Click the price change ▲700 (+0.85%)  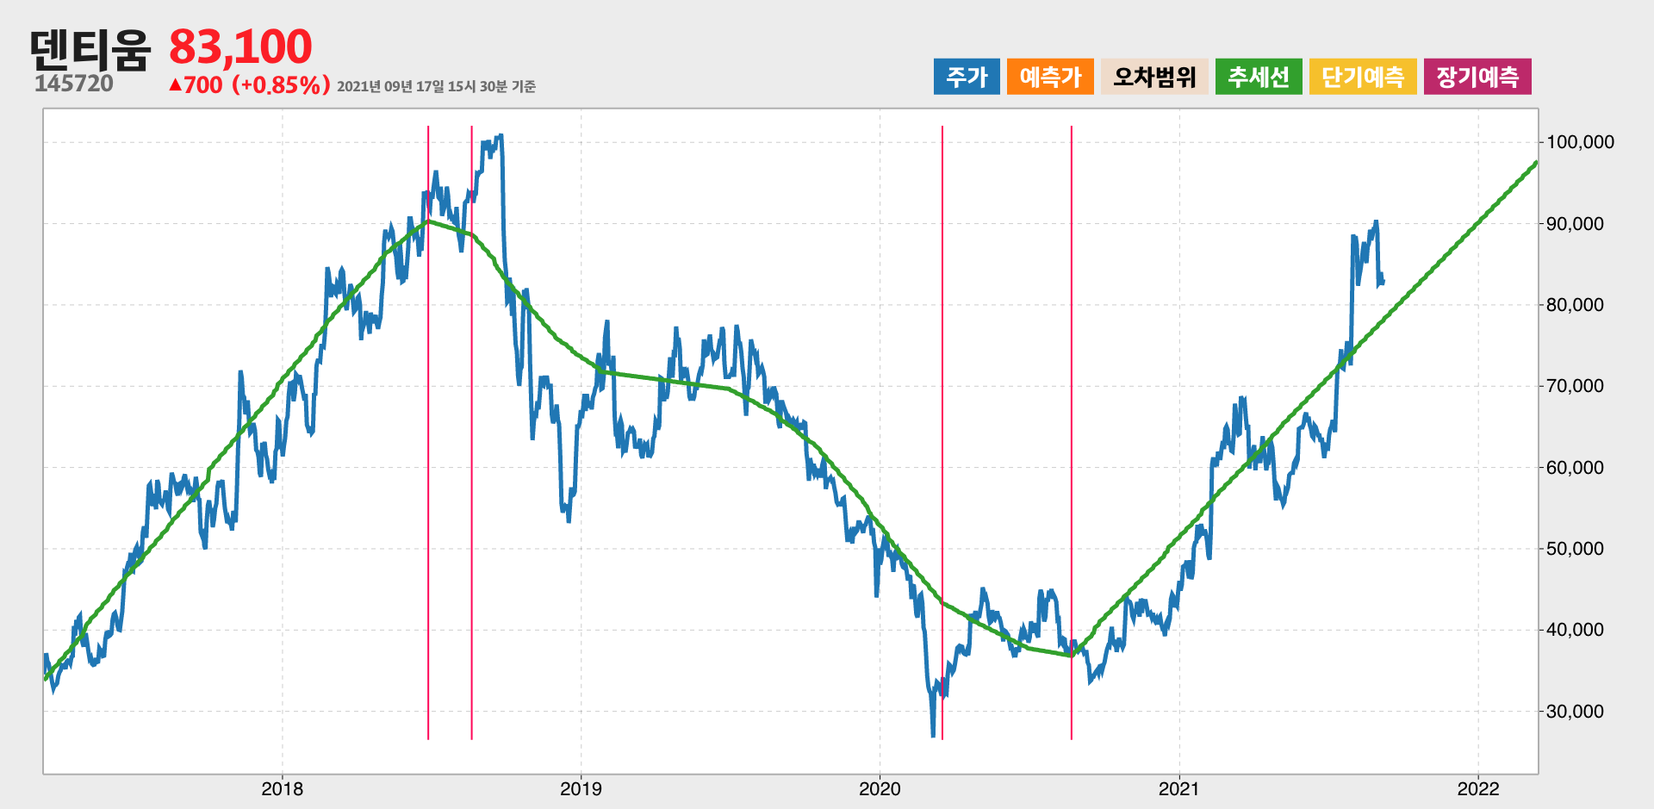[x=250, y=84]
